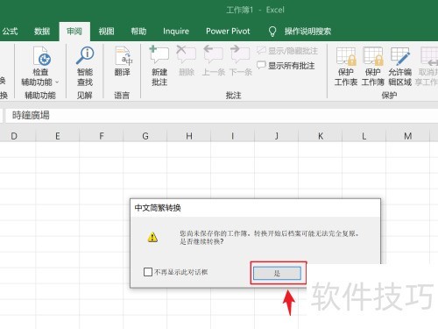Select column H header
This screenshot has height=329, width=438.
tap(189, 136)
